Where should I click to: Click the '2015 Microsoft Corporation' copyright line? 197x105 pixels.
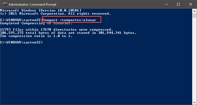point(55,14)
